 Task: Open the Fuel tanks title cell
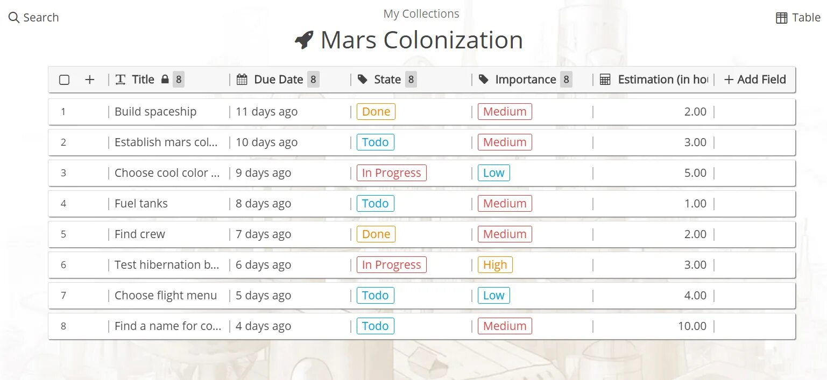pyautogui.click(x=141, y=204)
